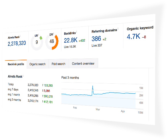
Task: Click the 10M label on chart y-axis
Action: [140, 112]
